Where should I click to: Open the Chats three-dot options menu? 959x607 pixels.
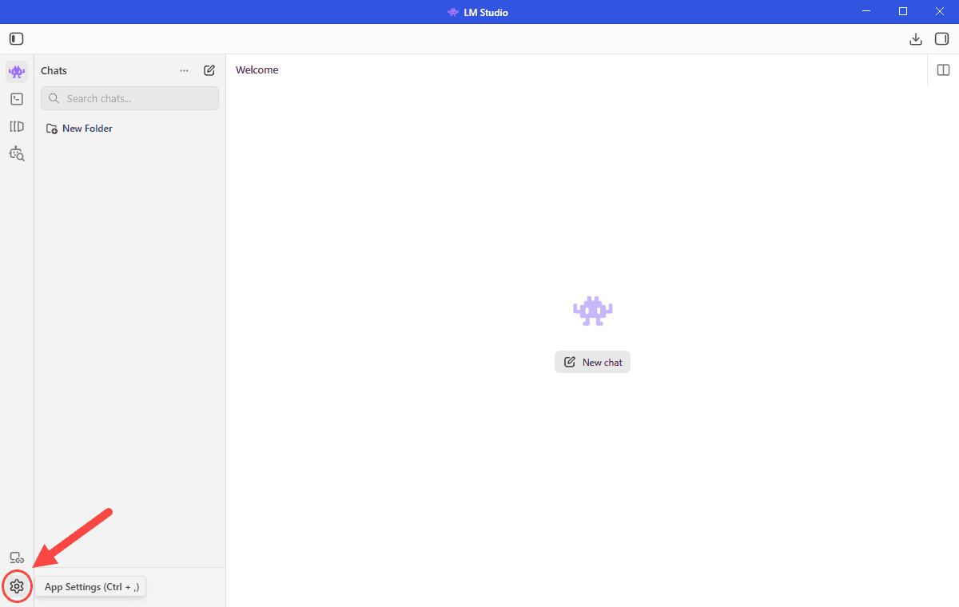(x=185, y=70)
